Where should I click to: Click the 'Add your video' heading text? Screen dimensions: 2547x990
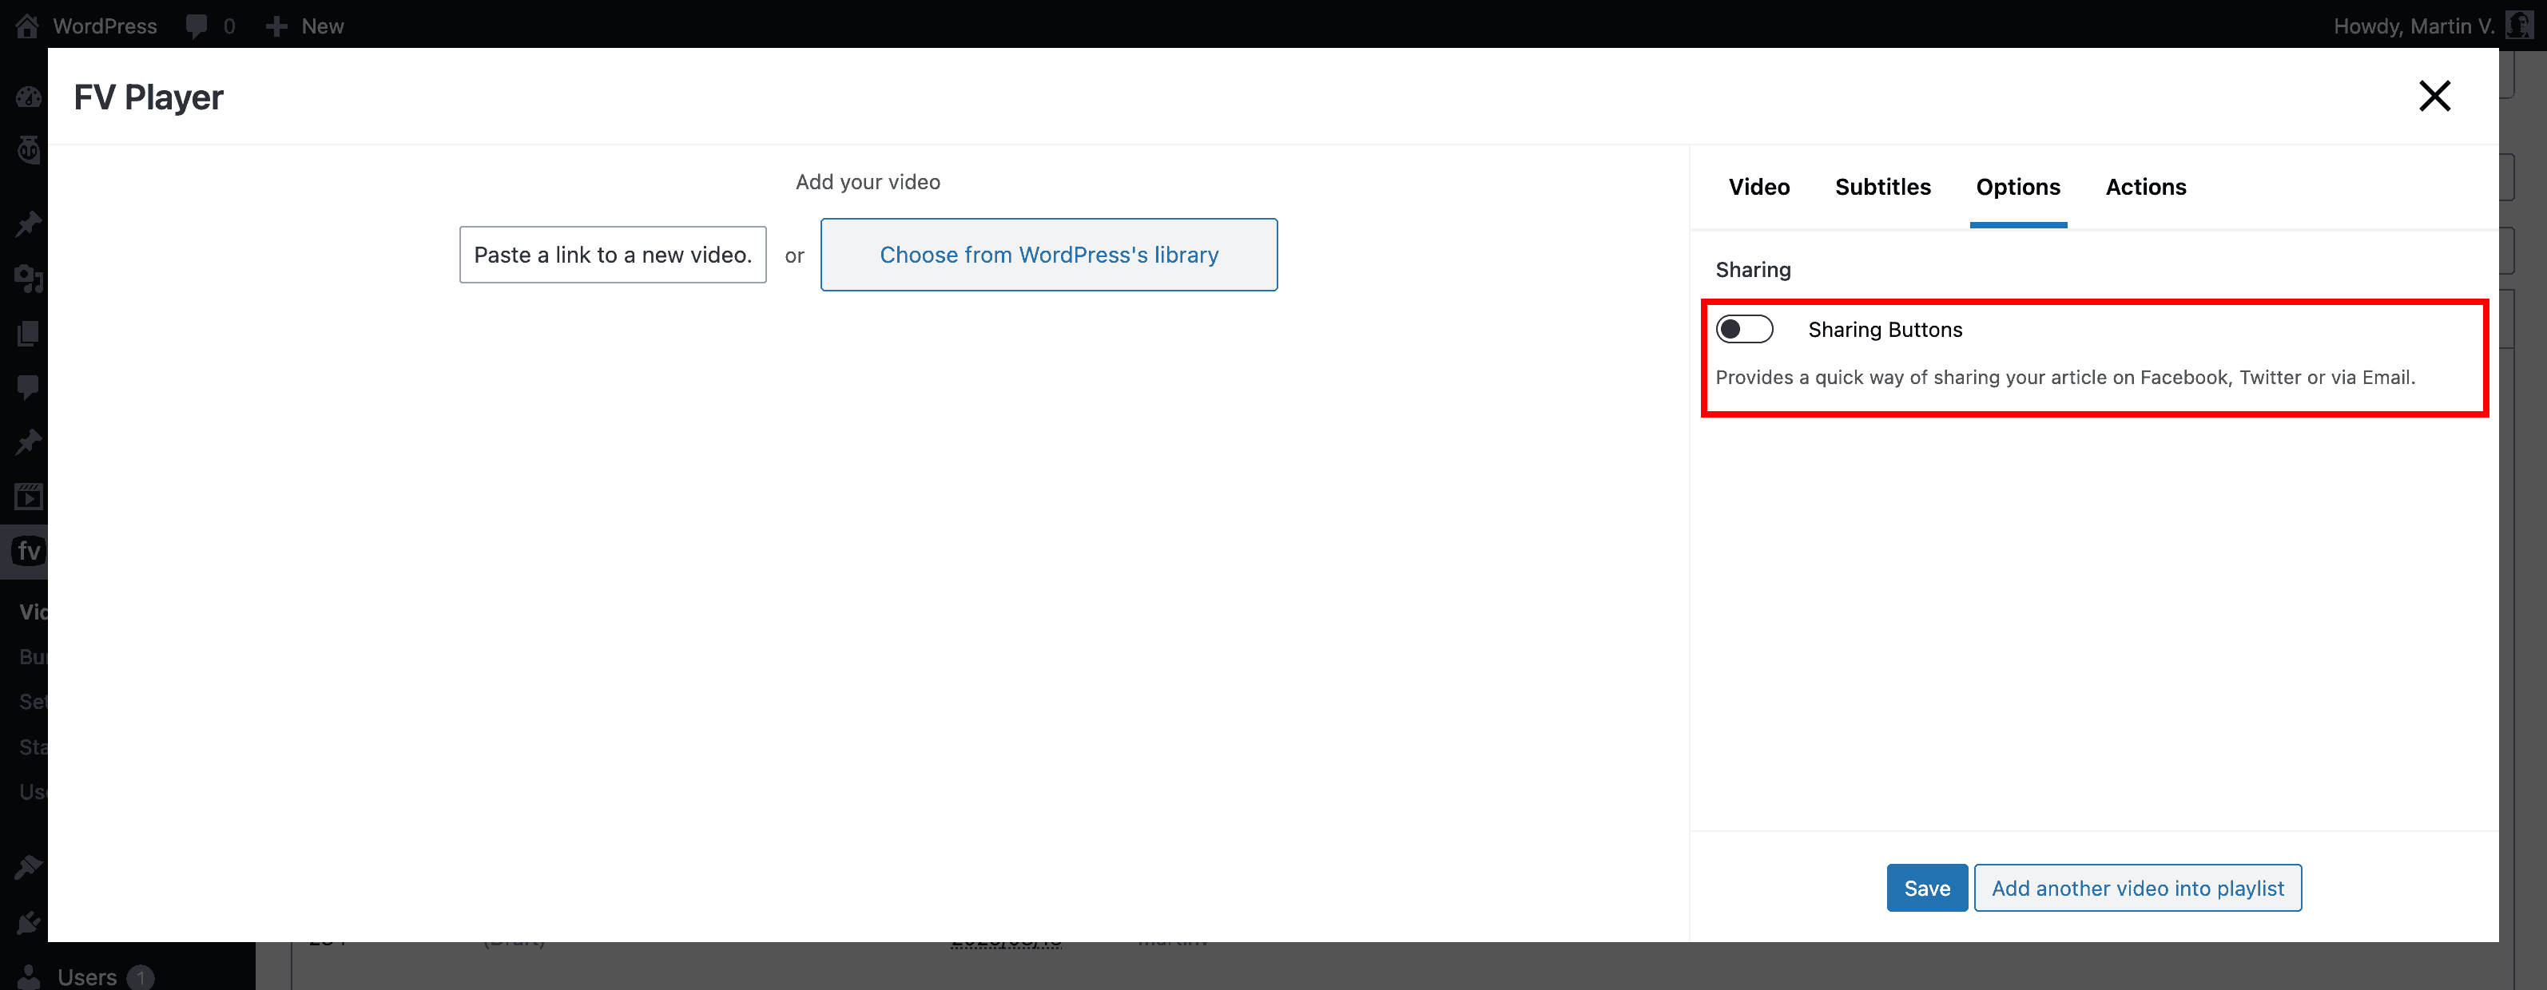[x=867, y=182]
